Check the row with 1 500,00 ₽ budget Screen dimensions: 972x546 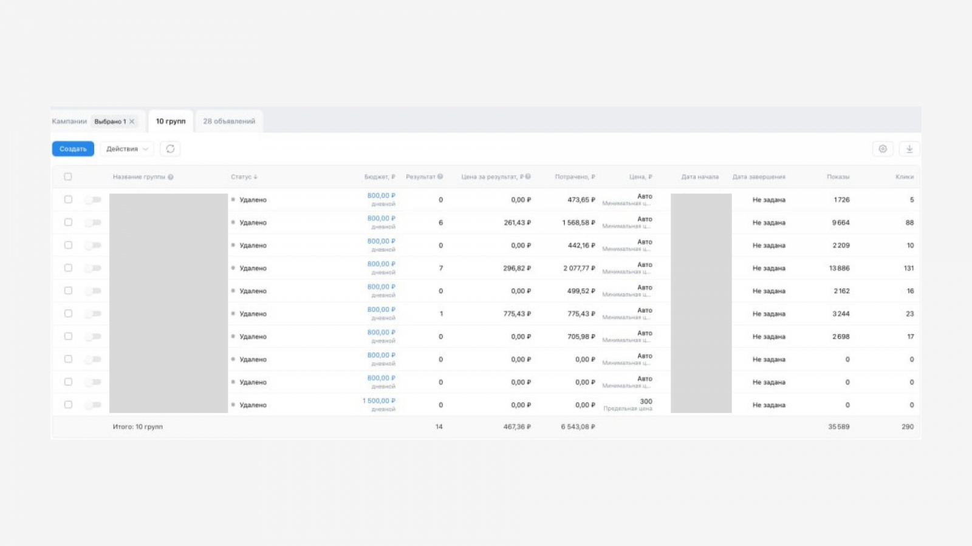[x=68, y=405]
